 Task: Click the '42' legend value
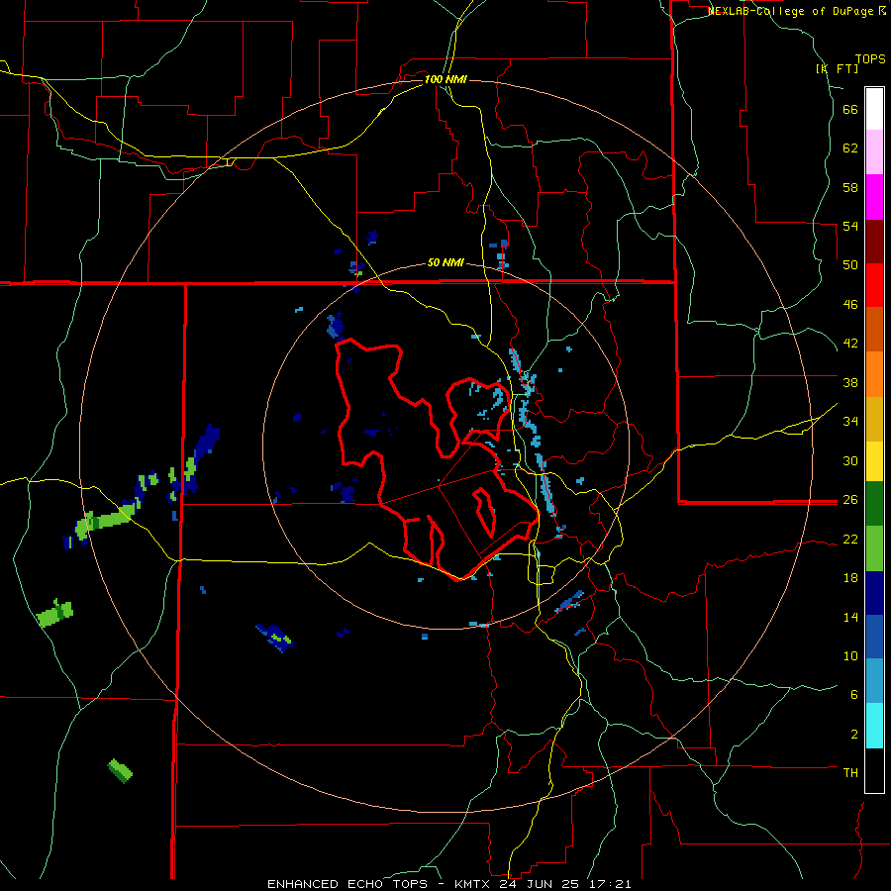coord(850,344)
